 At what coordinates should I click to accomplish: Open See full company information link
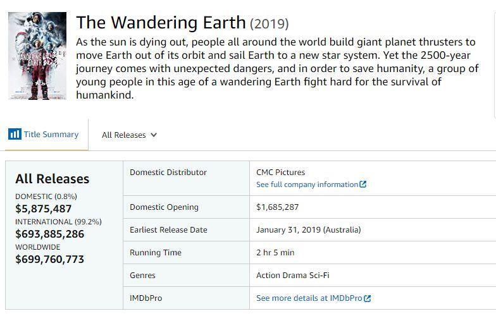tap(307, 185)
